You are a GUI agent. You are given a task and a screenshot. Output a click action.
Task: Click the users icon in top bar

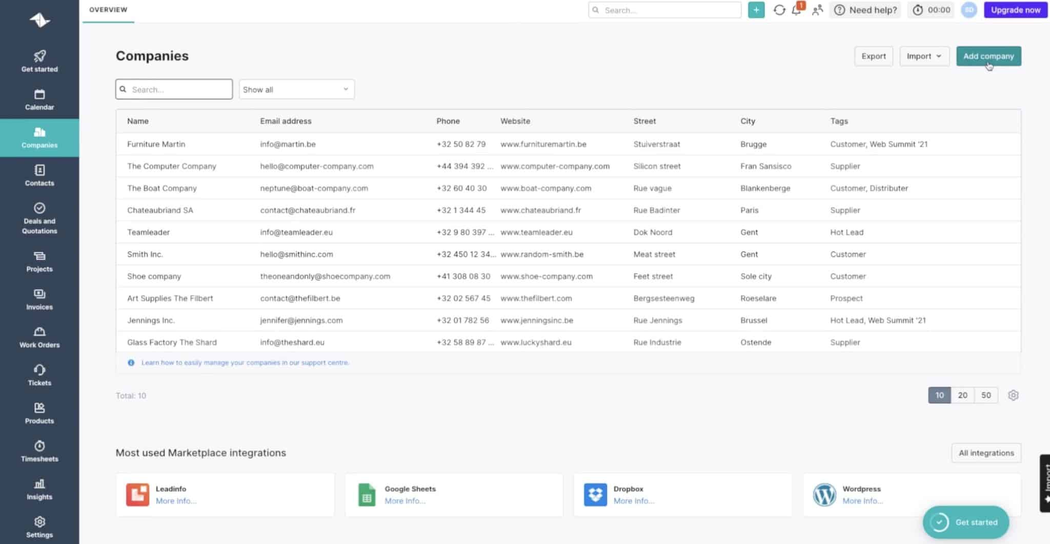pos(818,10)
